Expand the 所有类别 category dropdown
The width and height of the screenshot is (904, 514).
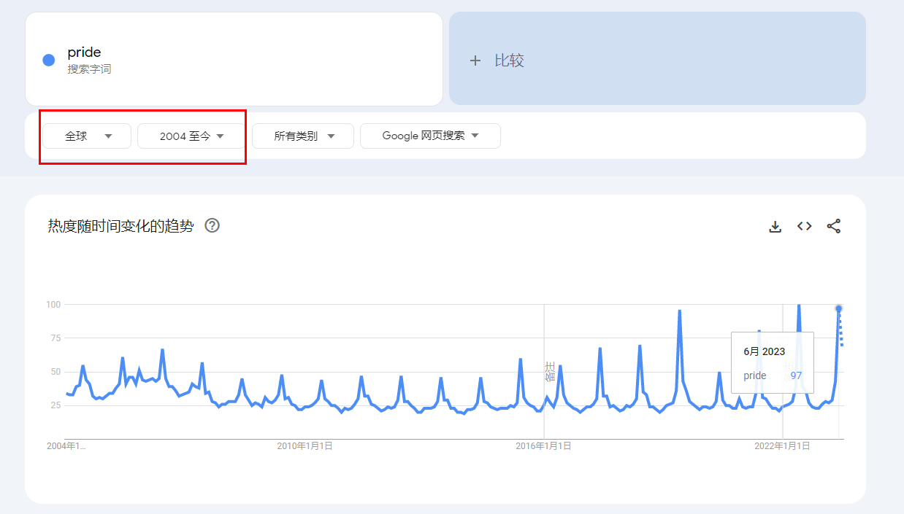tap(302, 136)
